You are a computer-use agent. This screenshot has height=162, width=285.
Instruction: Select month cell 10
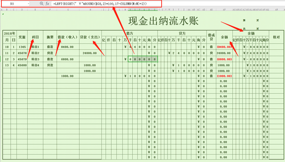(x=7, y=47)
